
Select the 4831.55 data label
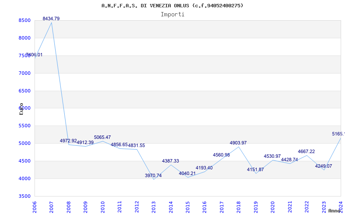[x=136, y=145]
